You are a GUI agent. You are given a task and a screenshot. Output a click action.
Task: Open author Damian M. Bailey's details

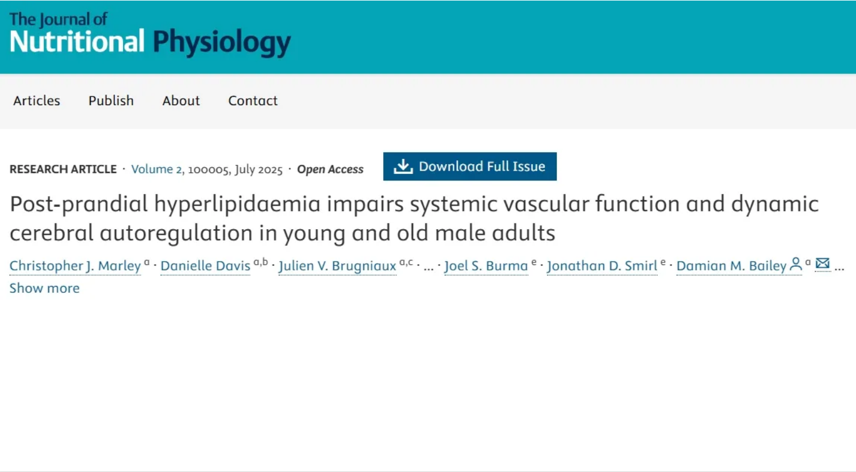pyautogui.click(x=731, y=266)
